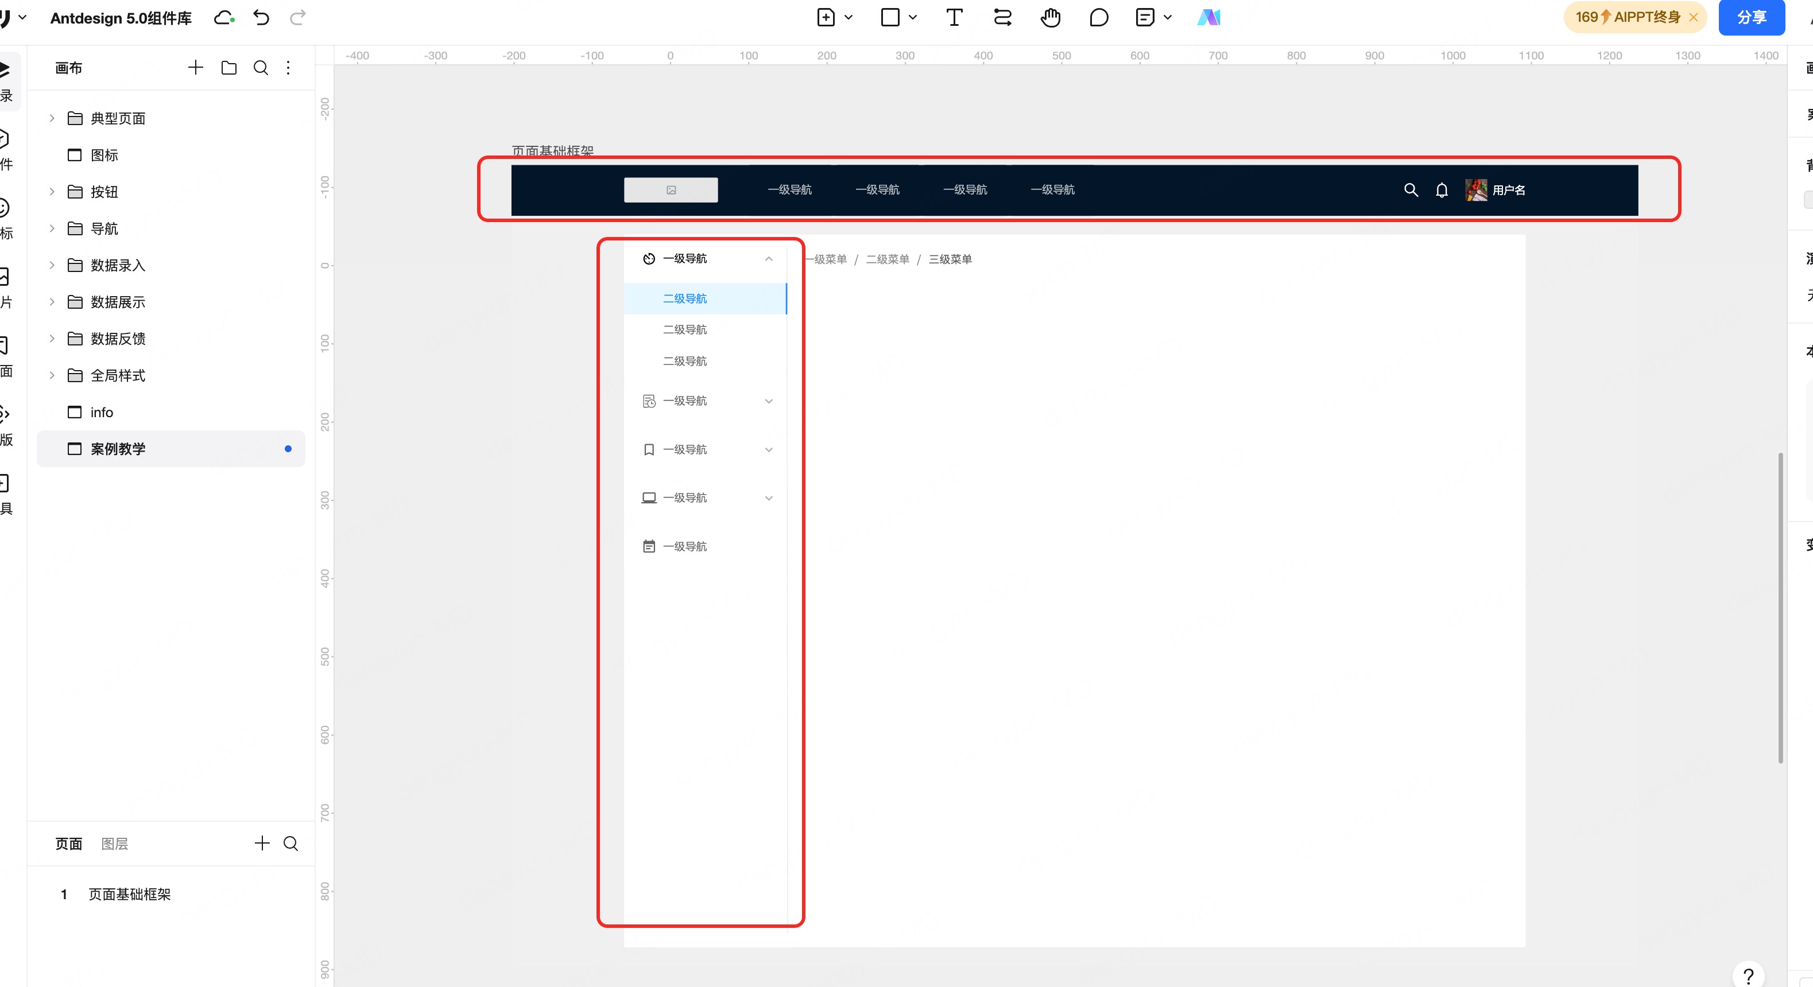Select the connector line tool

tap(1002, 18)
